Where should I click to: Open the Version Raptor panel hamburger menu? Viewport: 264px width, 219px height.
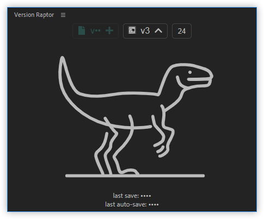(63, 15)
